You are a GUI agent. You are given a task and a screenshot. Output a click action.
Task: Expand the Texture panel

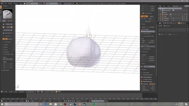point(6,45)
